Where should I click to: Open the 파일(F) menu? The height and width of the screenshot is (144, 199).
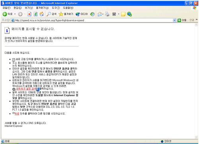pyautogui.click(x=7, y=8)
